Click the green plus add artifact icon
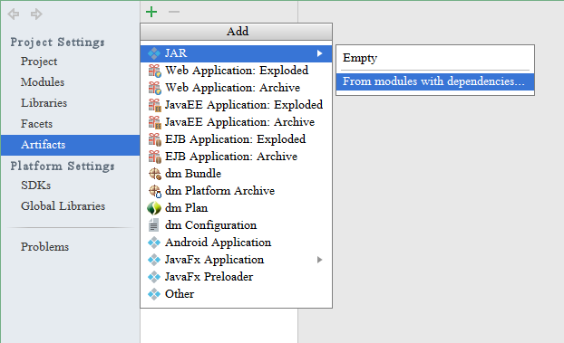 (x=151, y=12)
